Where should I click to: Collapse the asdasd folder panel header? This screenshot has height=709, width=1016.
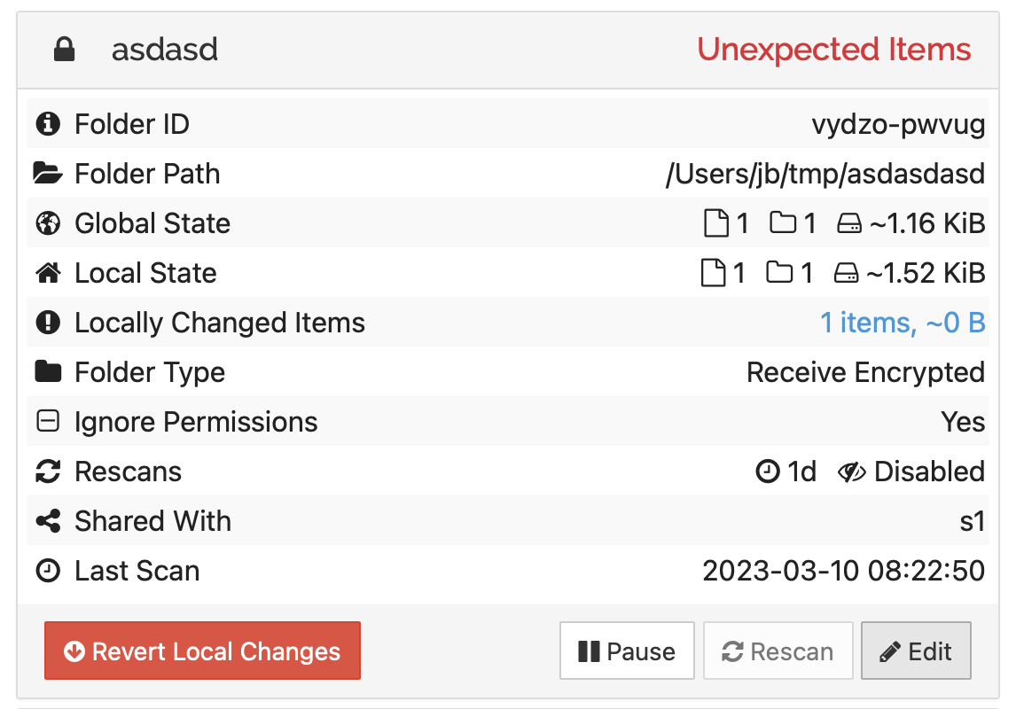pyautogui.click(x=355, y=50)
